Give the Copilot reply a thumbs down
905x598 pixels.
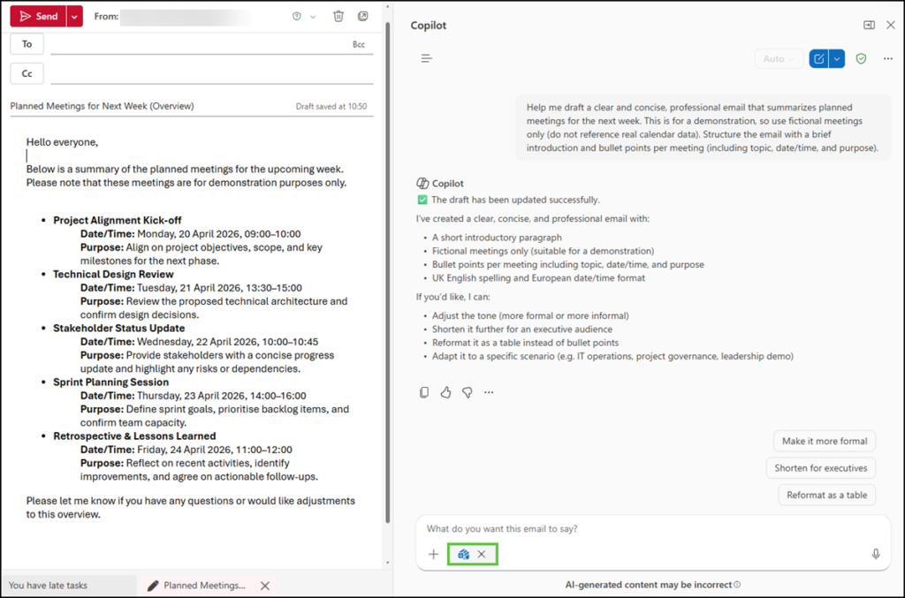467,391
